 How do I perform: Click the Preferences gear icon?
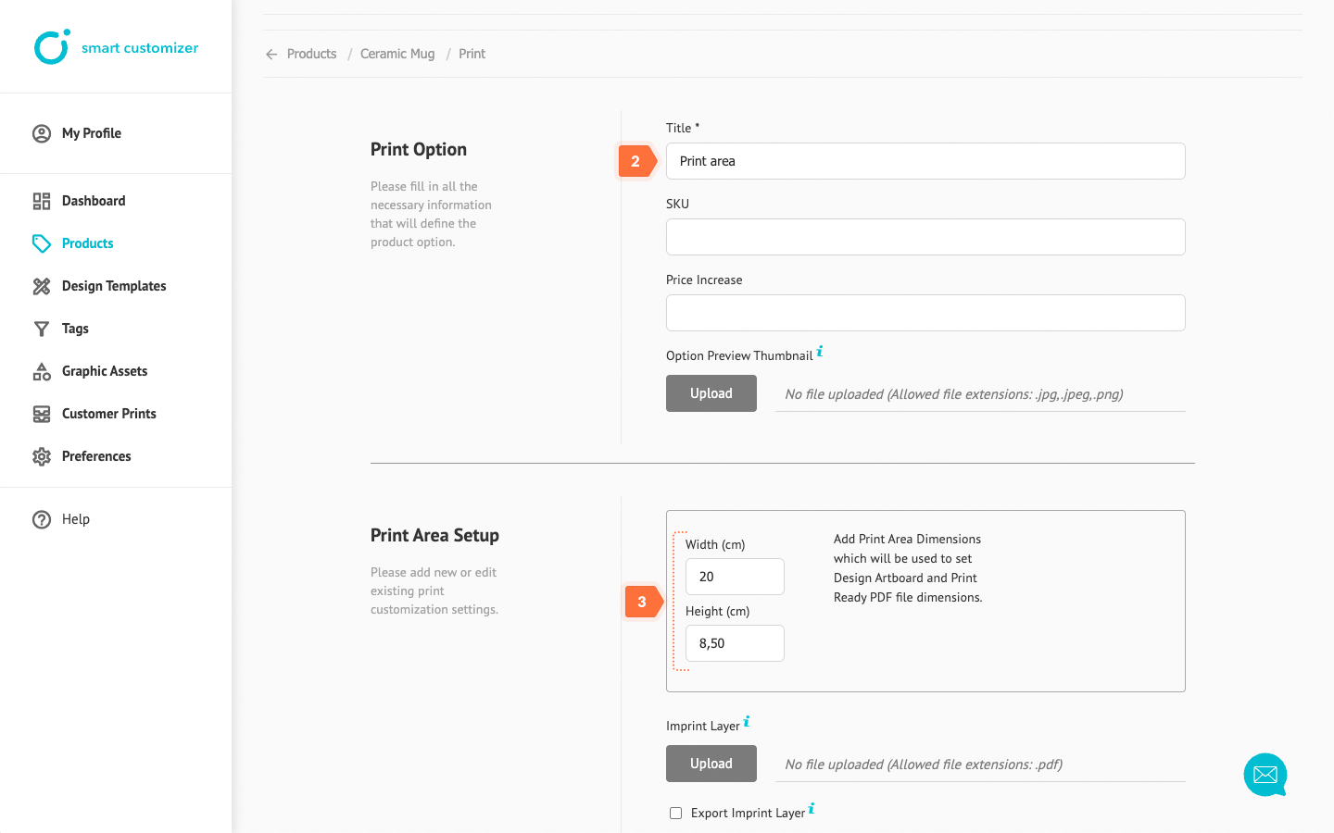[x=42, y=456]
